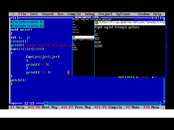The image size is (174, 130).
Task: Click the printf 'Right angled triangle' line
Action: (41, 45)
